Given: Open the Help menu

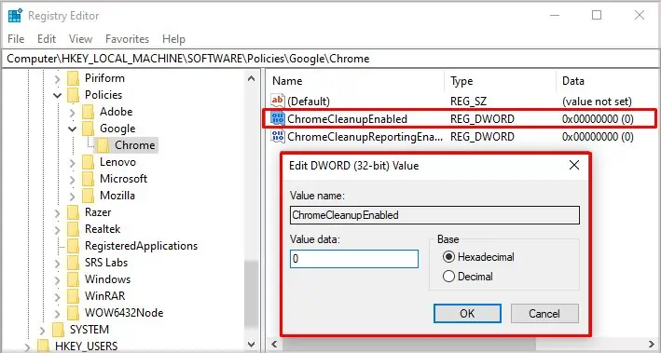Looking at the screenshot, I should [173, 39].
